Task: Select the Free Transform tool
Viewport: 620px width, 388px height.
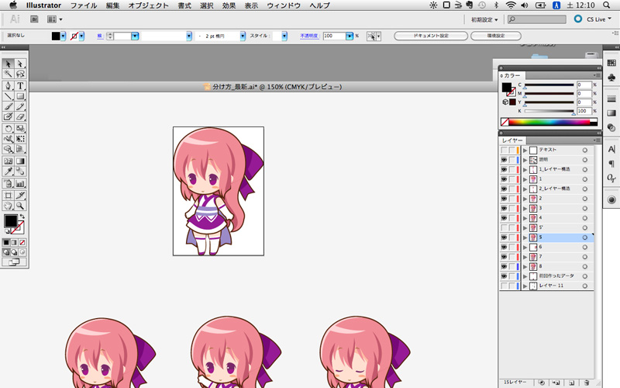Action: coord(20,139)
